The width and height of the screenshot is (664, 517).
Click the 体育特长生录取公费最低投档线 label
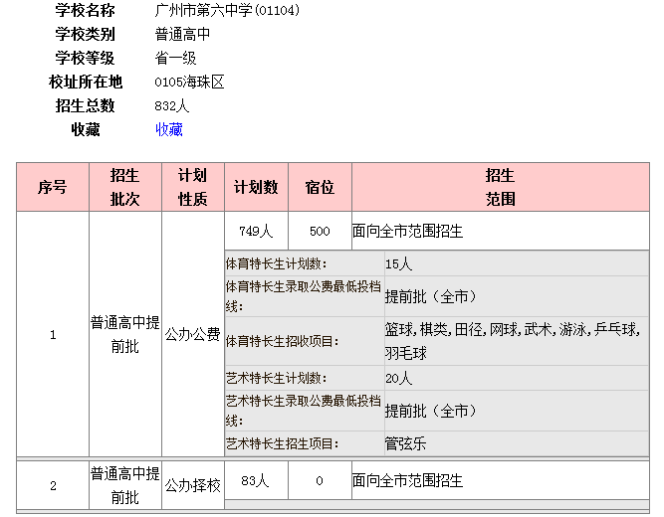[x=304, y=296]
